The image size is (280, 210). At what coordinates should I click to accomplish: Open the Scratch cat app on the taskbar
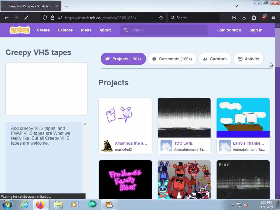coord(109,205)
